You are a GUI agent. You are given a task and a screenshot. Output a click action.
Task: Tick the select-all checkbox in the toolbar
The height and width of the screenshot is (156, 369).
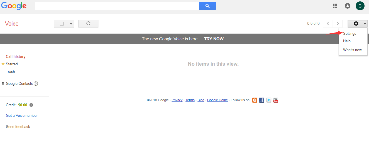pos(62,24)
